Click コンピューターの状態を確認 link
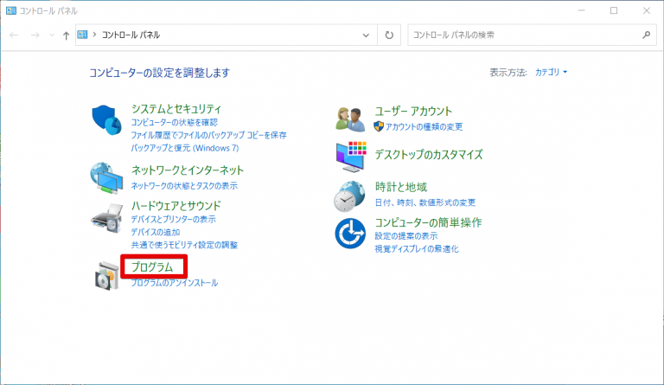 (x=174, y=122)
